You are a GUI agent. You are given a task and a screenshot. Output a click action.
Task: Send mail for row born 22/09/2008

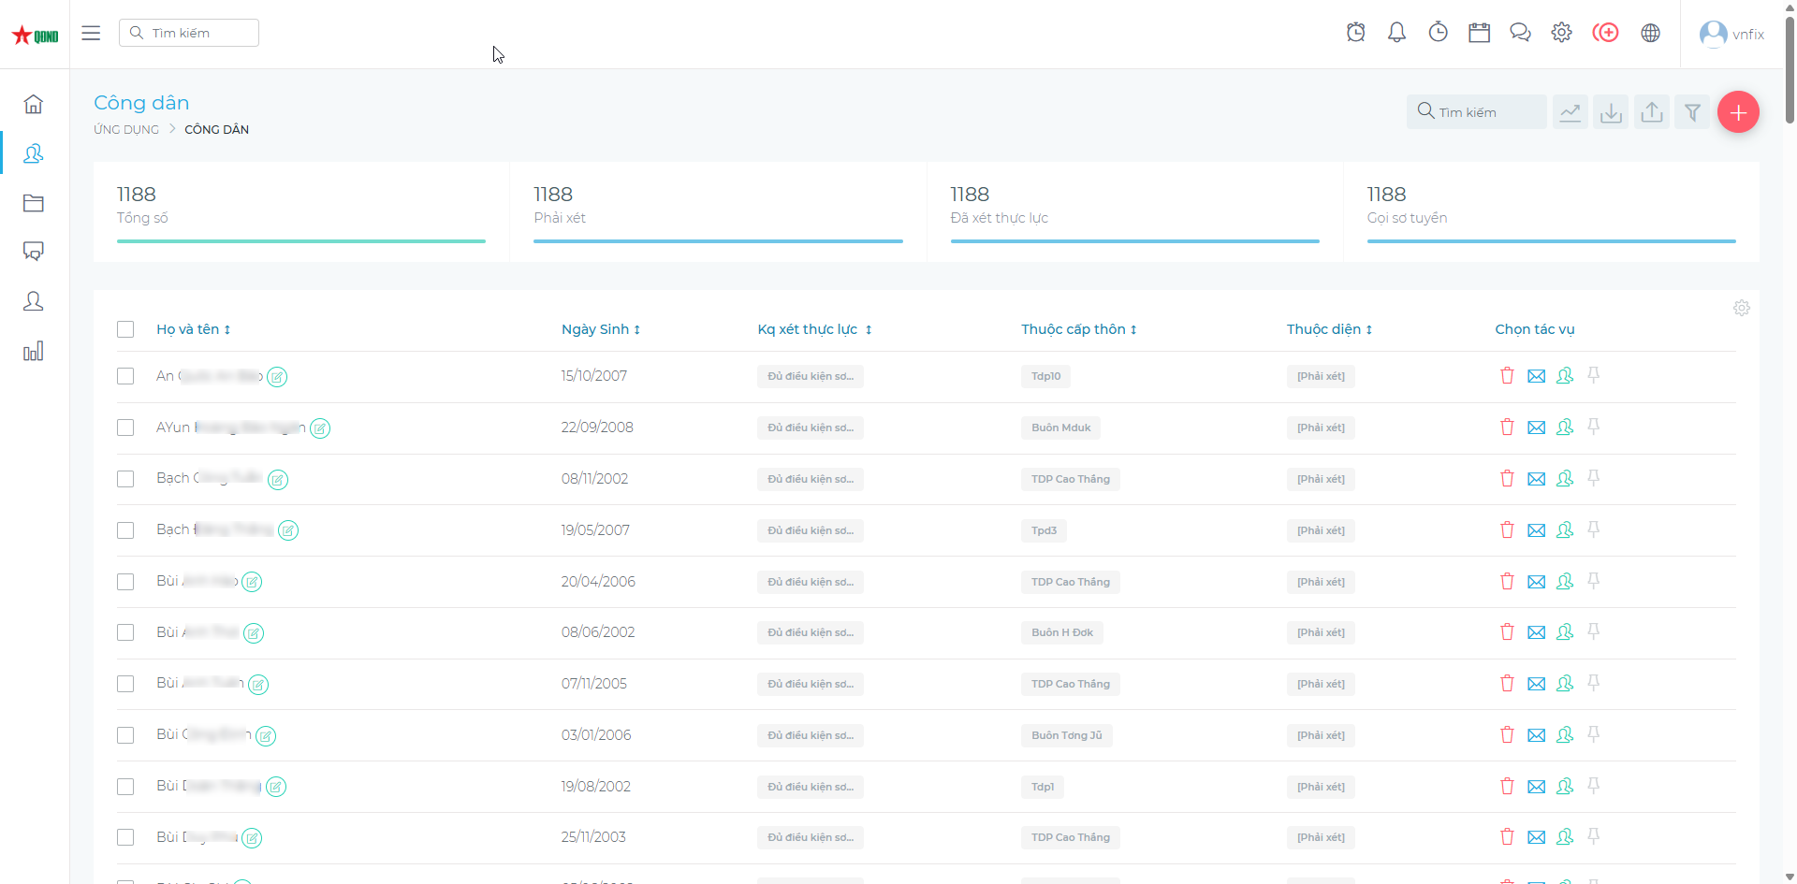pyautogui.click(x=1536, y=428)
